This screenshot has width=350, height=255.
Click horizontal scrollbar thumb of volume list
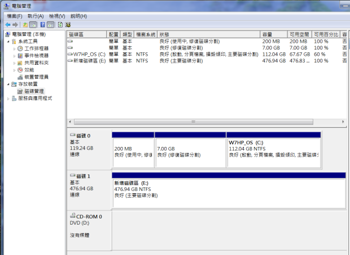pos(194,122)
